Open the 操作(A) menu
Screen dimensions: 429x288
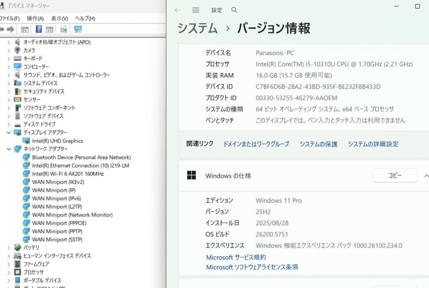tap(35, 18)
